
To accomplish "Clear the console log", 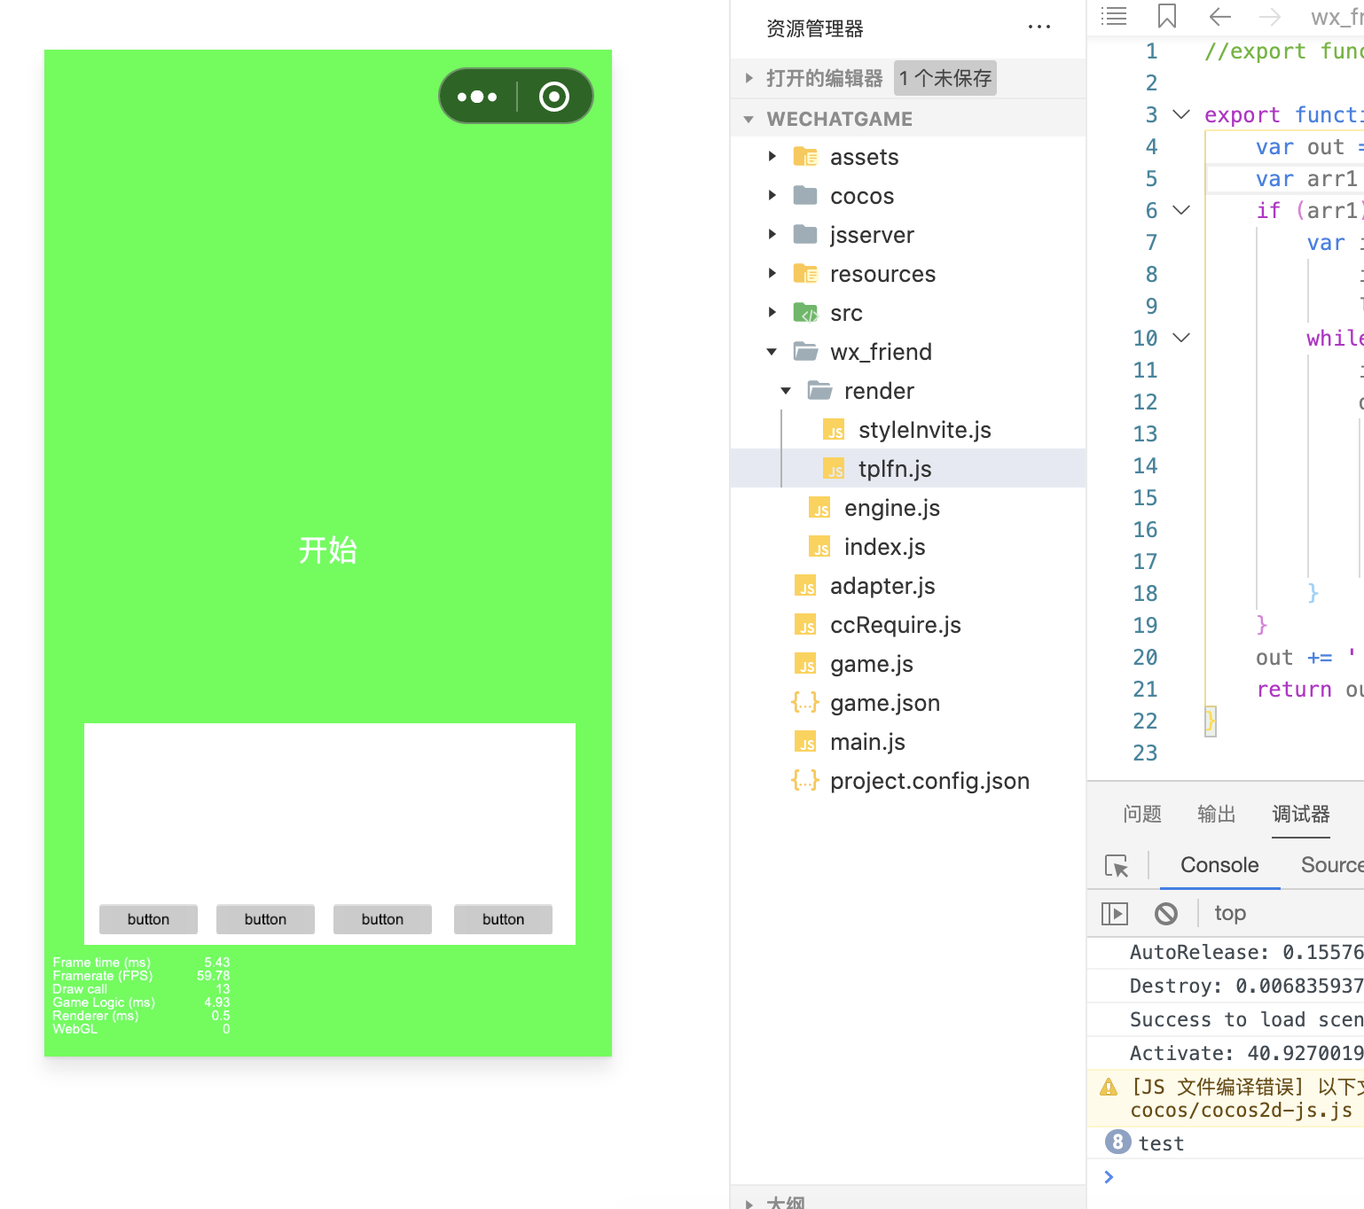I will point(1166,913).
